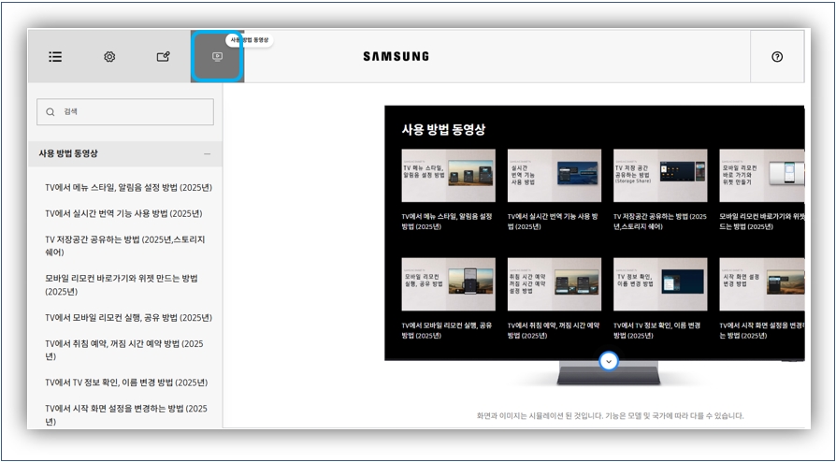Screen dimensions: 836x462
Task: Open sidebar link TV에서 메뉴 스타일, 알림음 설정 방법
Action: click(x=128, y=187)
